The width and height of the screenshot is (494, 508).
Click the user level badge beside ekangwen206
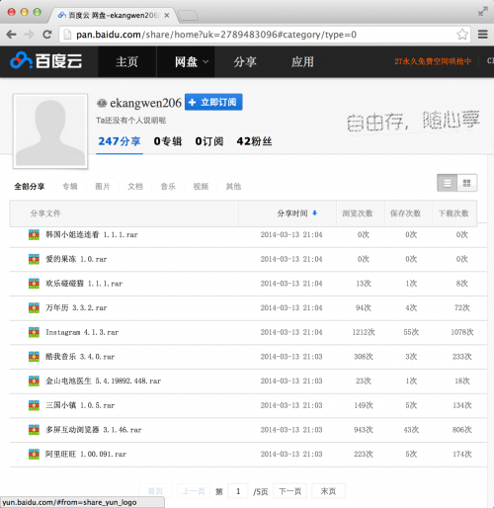(102, 103)
